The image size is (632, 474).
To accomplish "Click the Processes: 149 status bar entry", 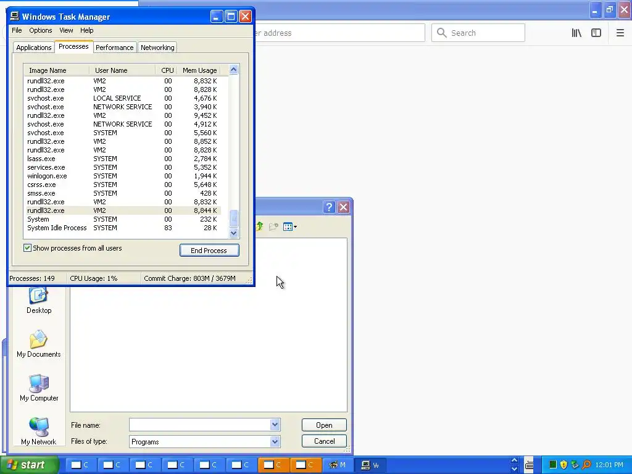I will (x=32, y=278).
